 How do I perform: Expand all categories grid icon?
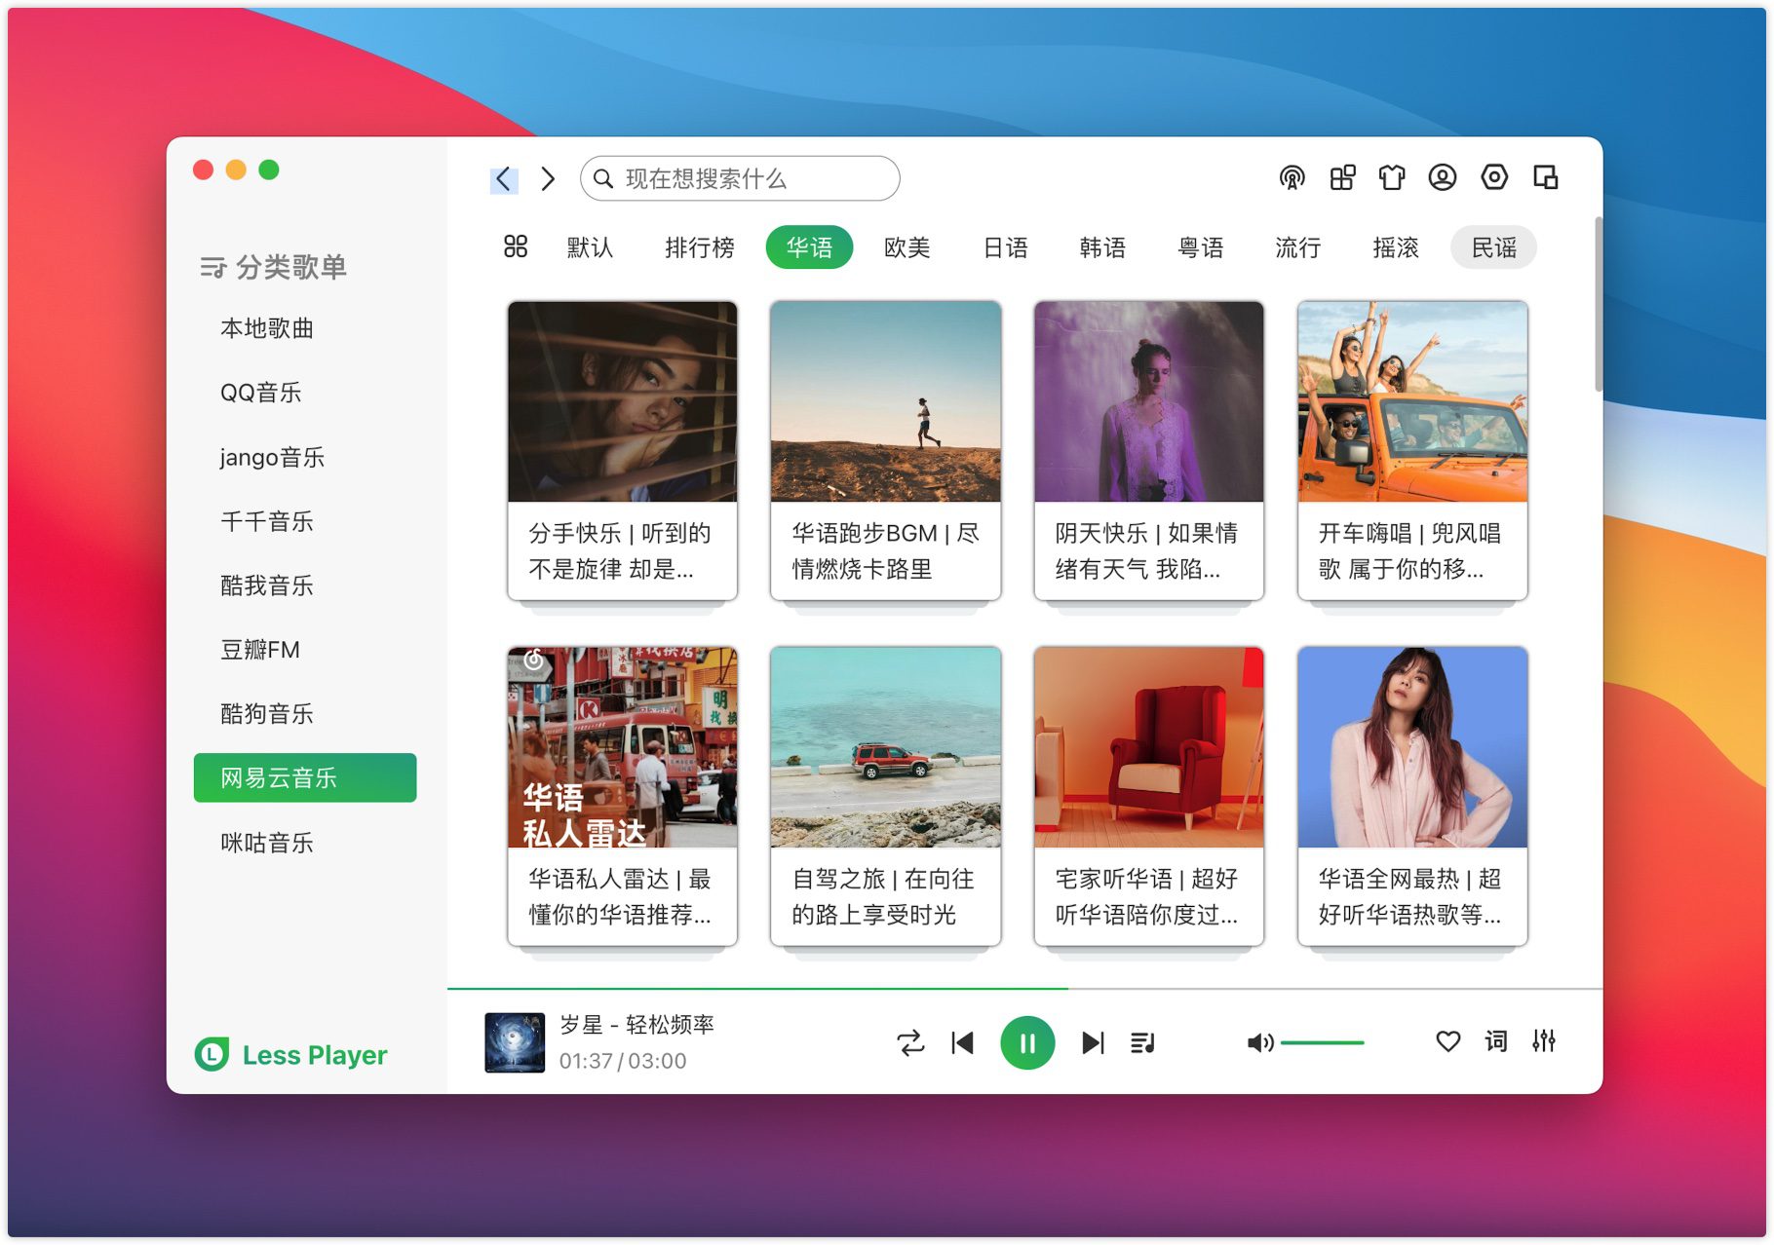[x=516, y=246]
